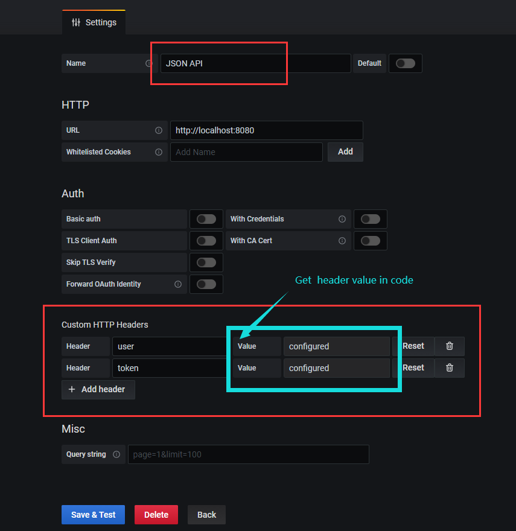Image resolution: width=516 pixels, height=531 pixels.
Task: Click the Save & Test button
Action: (93, 515)
